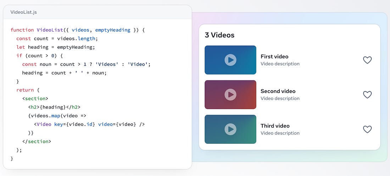Click the '<h2>{heading}</h2>' line
Viewport: 390px width, 176px height.
point(54,107)
